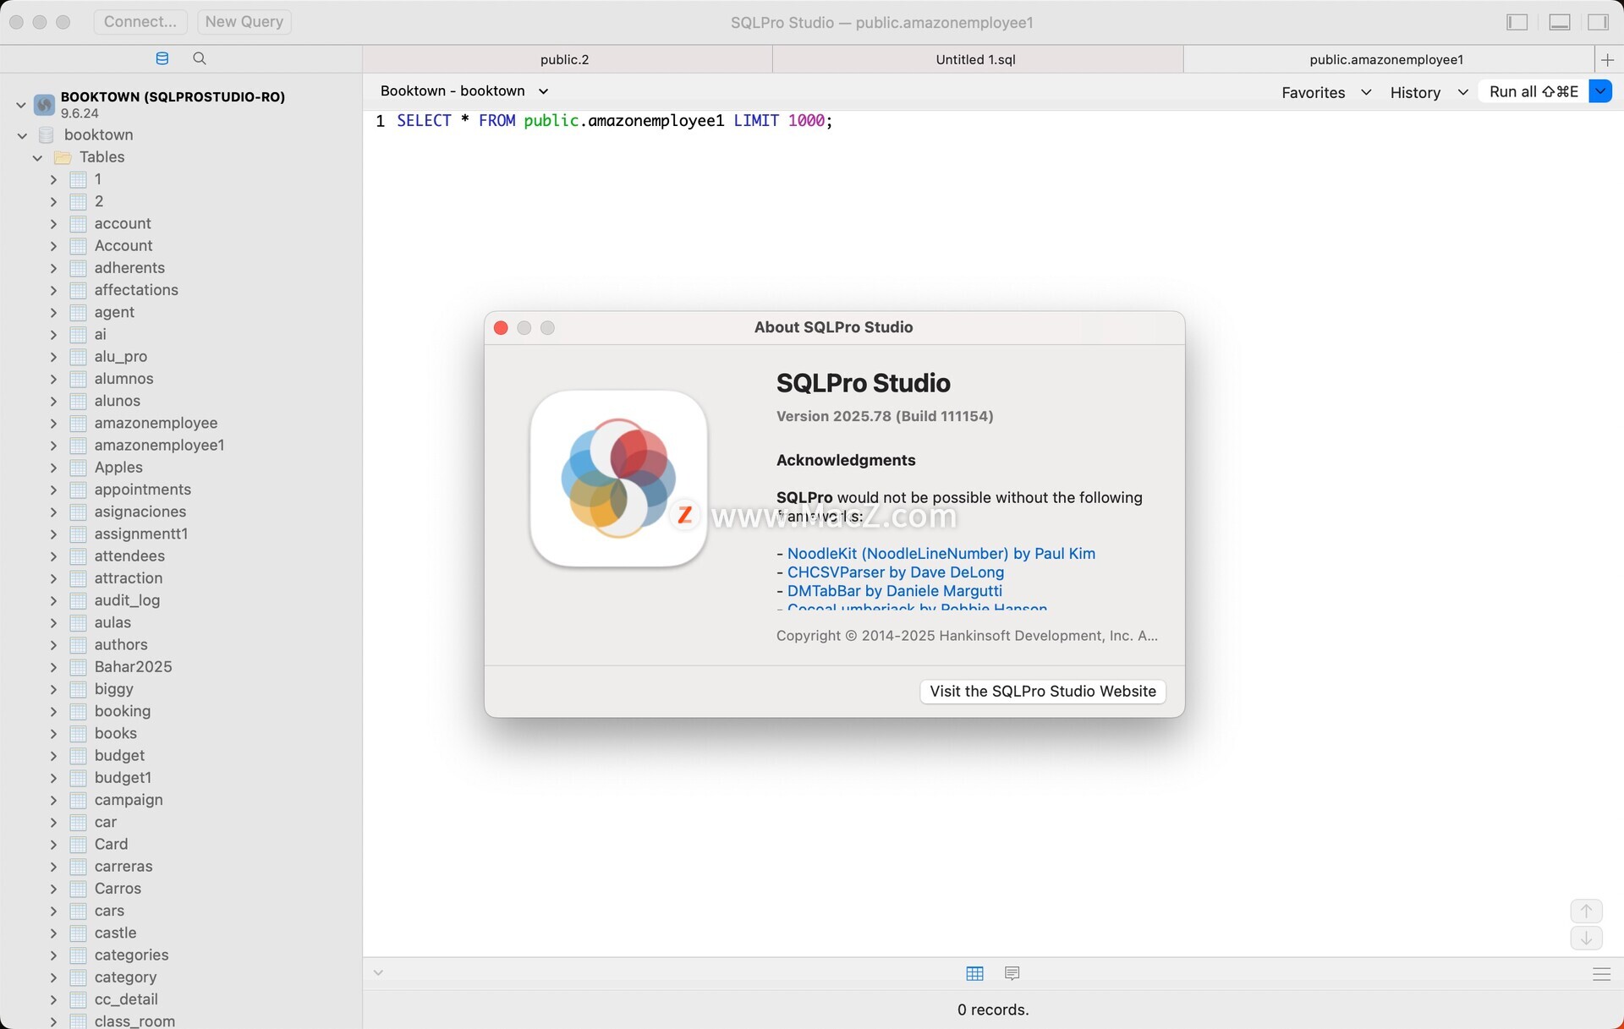
Task: Click the database icon in the sidebar header
Action: pyautogui.click(x=162, y=58)
